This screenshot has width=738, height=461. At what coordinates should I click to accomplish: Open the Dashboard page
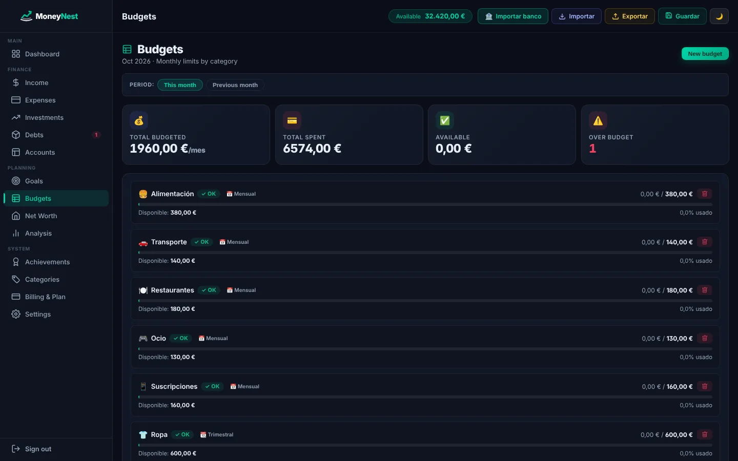click(x=56, y=54)
